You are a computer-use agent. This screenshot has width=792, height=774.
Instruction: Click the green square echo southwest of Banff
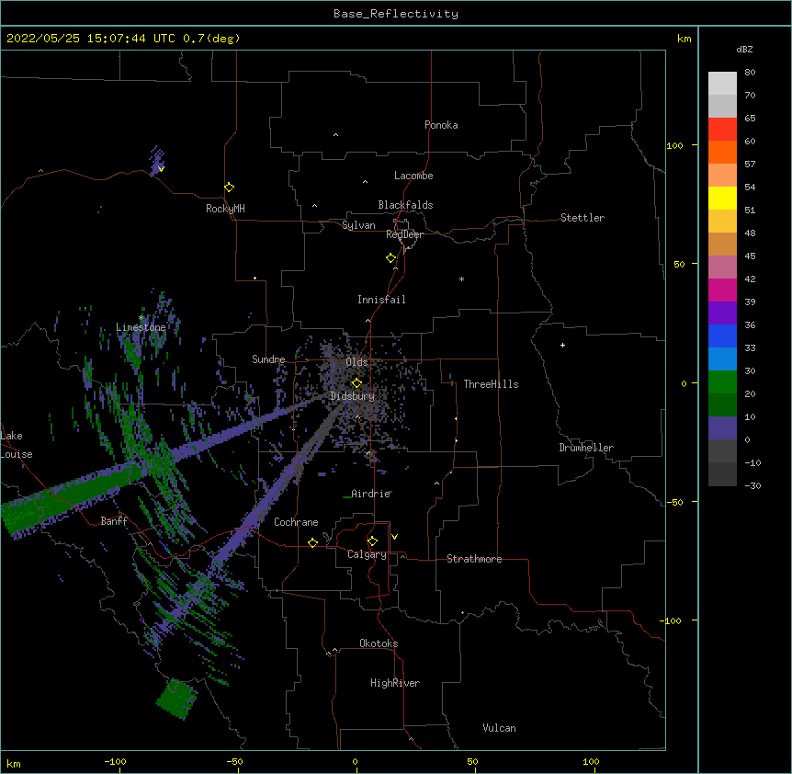176,700
